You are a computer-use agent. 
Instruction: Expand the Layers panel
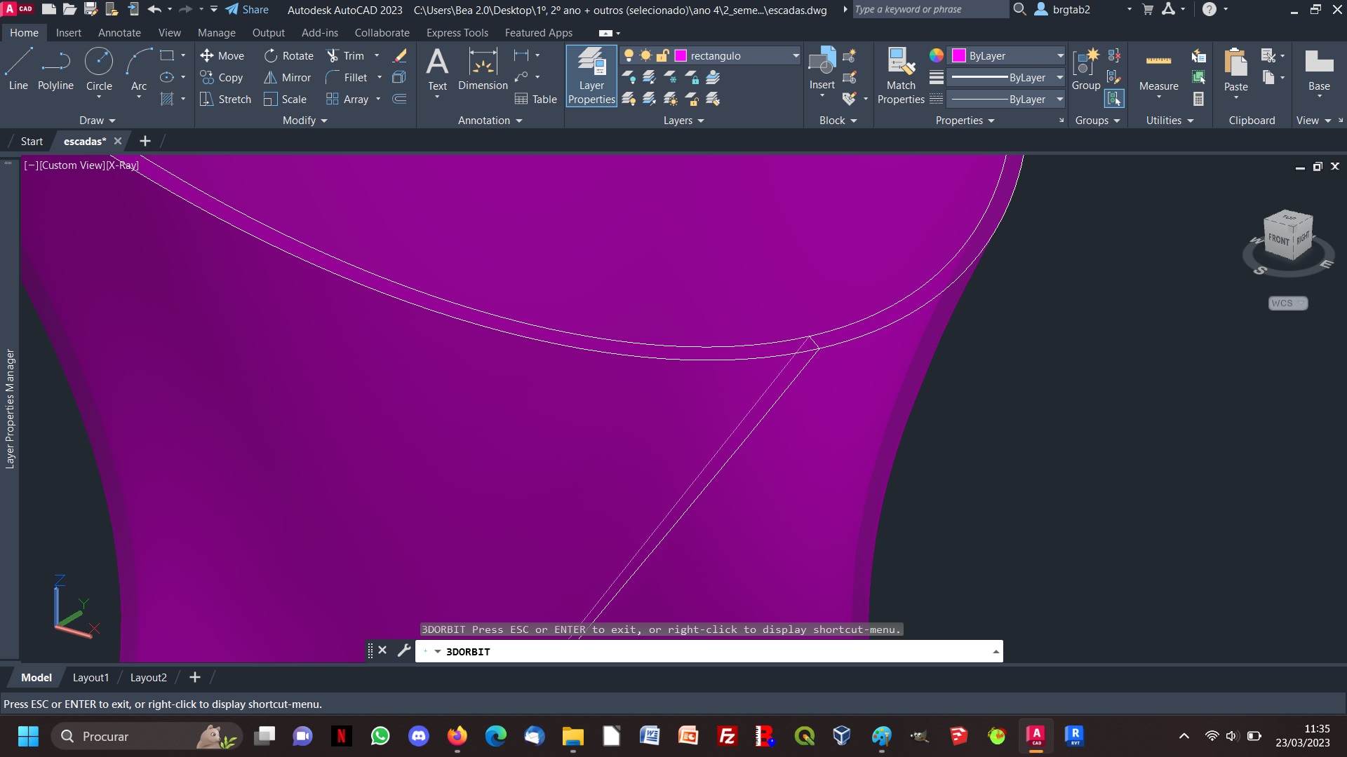[x=683, y=121]
